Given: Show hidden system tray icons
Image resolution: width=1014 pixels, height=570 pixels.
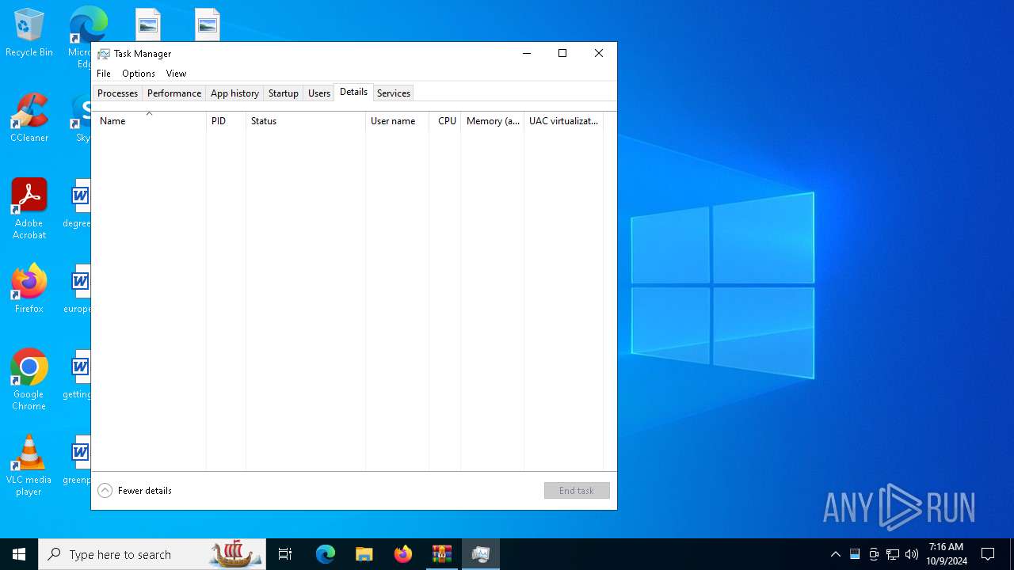Looking at the screenshot, I should point(836,554).
